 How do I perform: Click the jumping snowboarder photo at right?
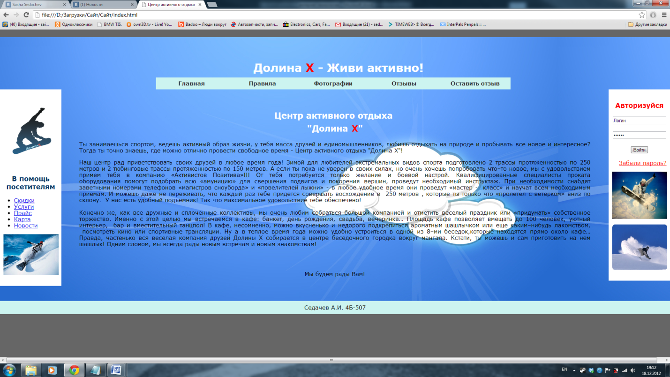(640, 195)
